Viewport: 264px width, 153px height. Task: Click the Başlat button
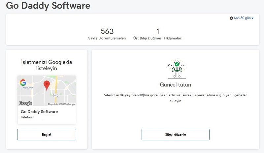pyautogui.click(x=47, y=135)
